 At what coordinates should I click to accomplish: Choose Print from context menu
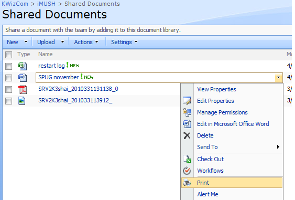[x=232, y=183]
